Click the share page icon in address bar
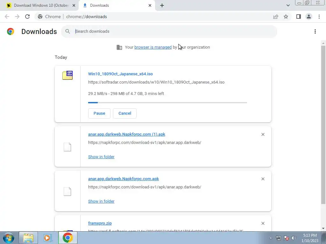The height and width of the screenshot is (244, 326). (276, 17)
